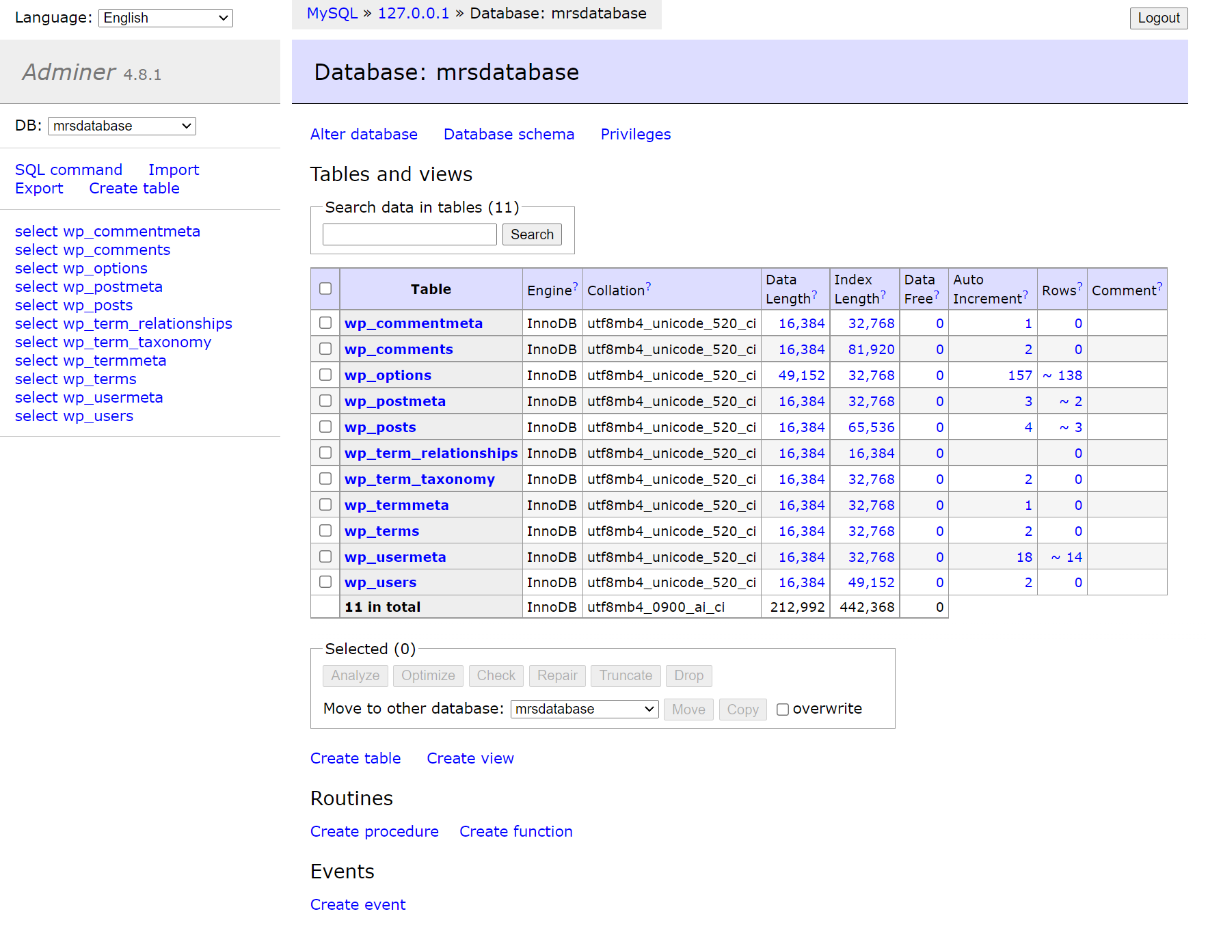Tick the select-all checkbox in table header
This screenshot has width=1208, height=931.
[325, 288]
